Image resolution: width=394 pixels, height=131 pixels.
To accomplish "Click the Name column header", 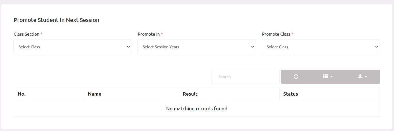I will click(x=132, y=94).
